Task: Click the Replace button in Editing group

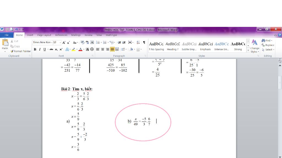Action: 268,45
